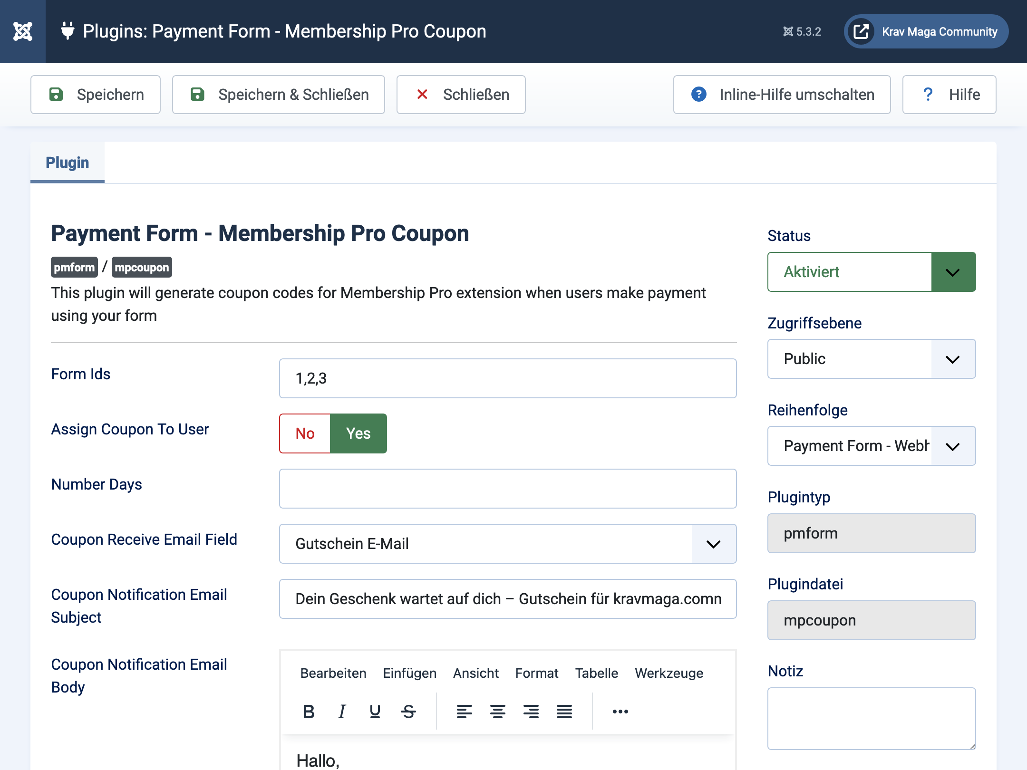Click the Speichern button
This screenshot has height=770, width=1027.
tap(96, 95)
